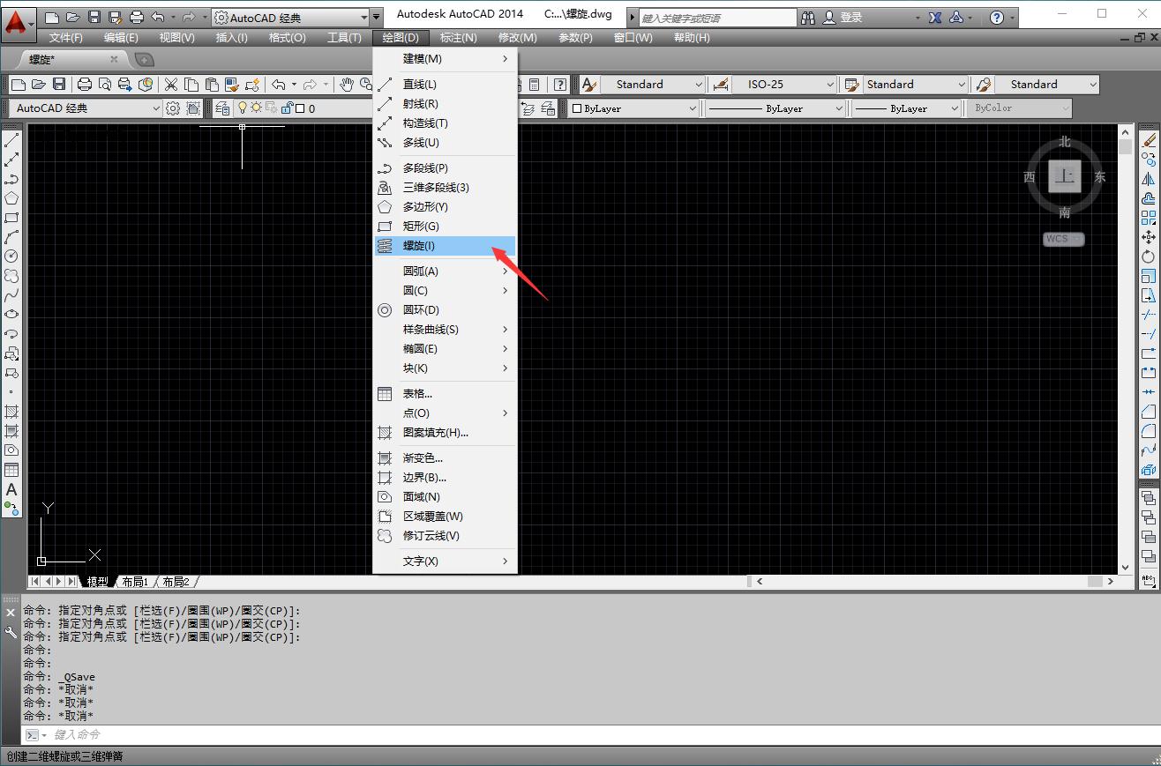Select the Move tool in right toolbar
The height and width of the screenshot is (766, 1161).
point(1149,237)
